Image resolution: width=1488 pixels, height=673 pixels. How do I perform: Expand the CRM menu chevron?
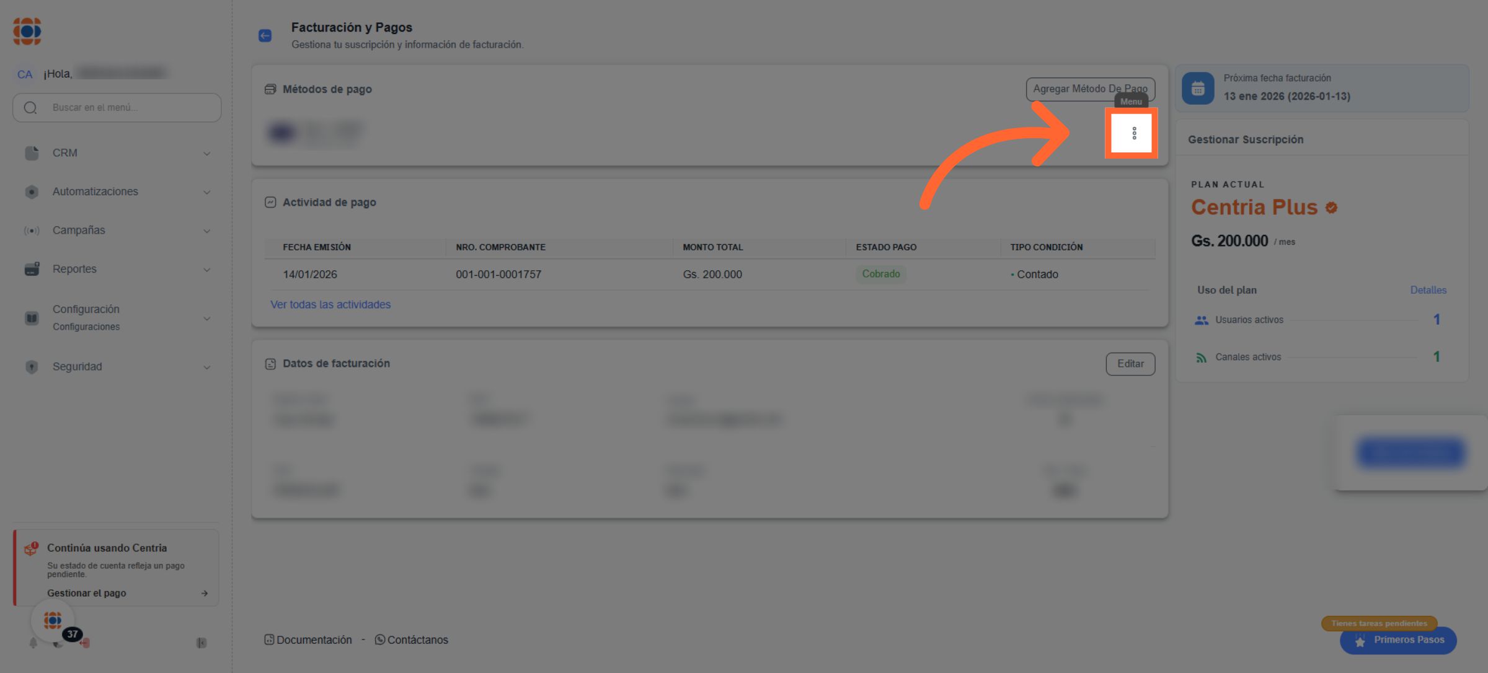(206, 154)
